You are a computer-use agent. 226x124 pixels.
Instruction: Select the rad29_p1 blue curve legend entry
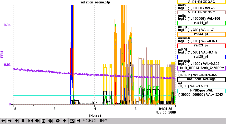(201, 57)
